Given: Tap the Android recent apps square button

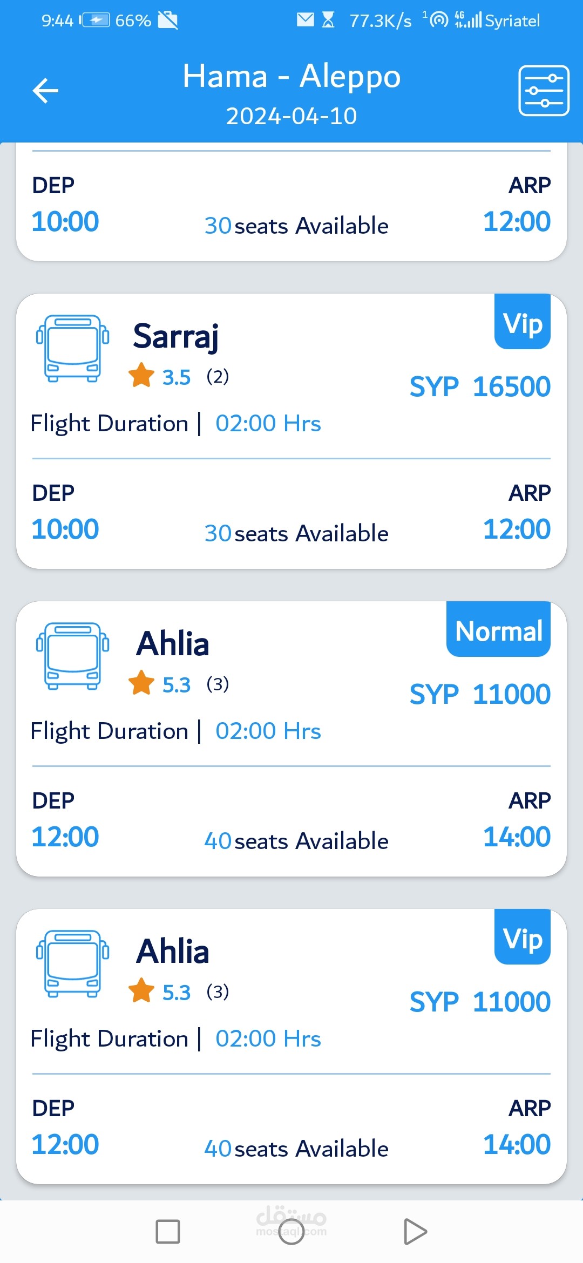Looking at the screenshot, I should 168,1232.
